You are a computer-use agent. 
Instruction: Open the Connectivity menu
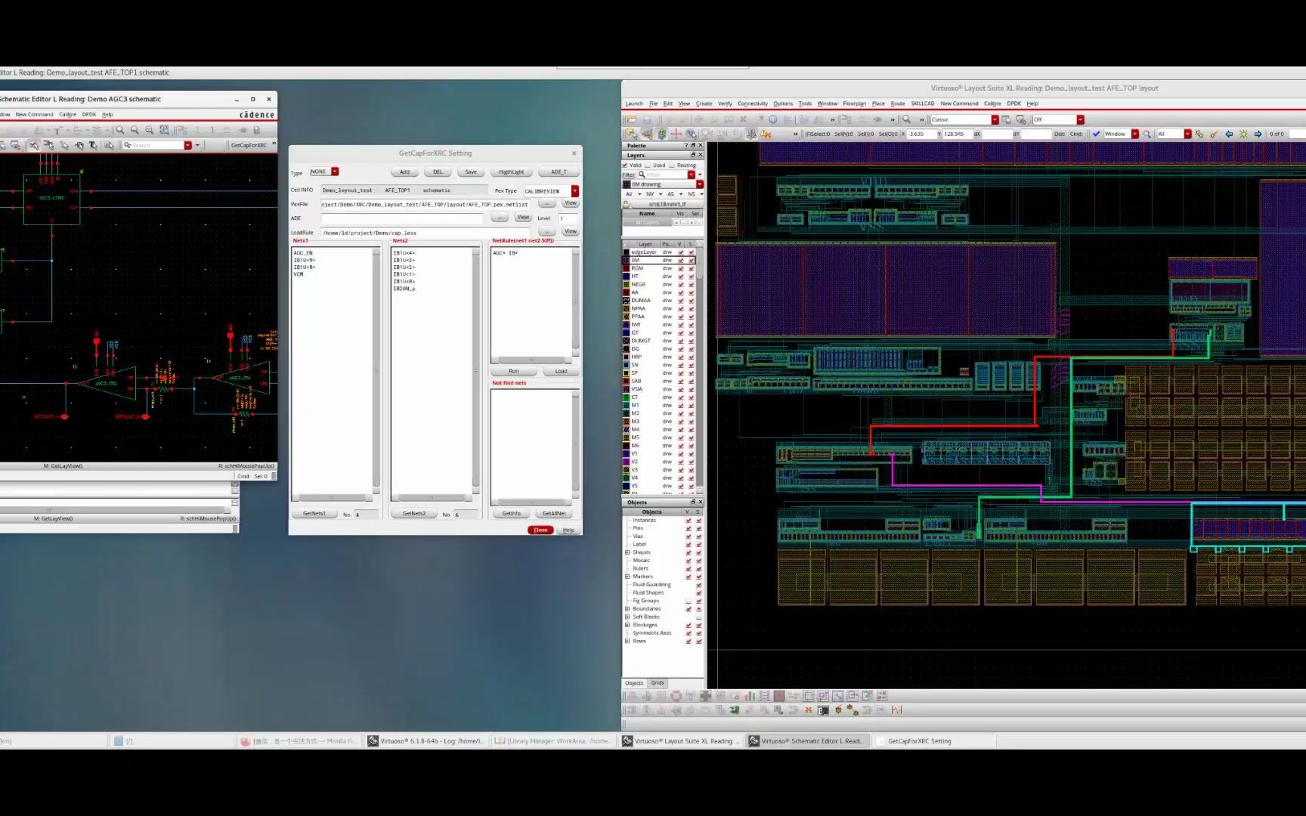click(x=753, y=104)
